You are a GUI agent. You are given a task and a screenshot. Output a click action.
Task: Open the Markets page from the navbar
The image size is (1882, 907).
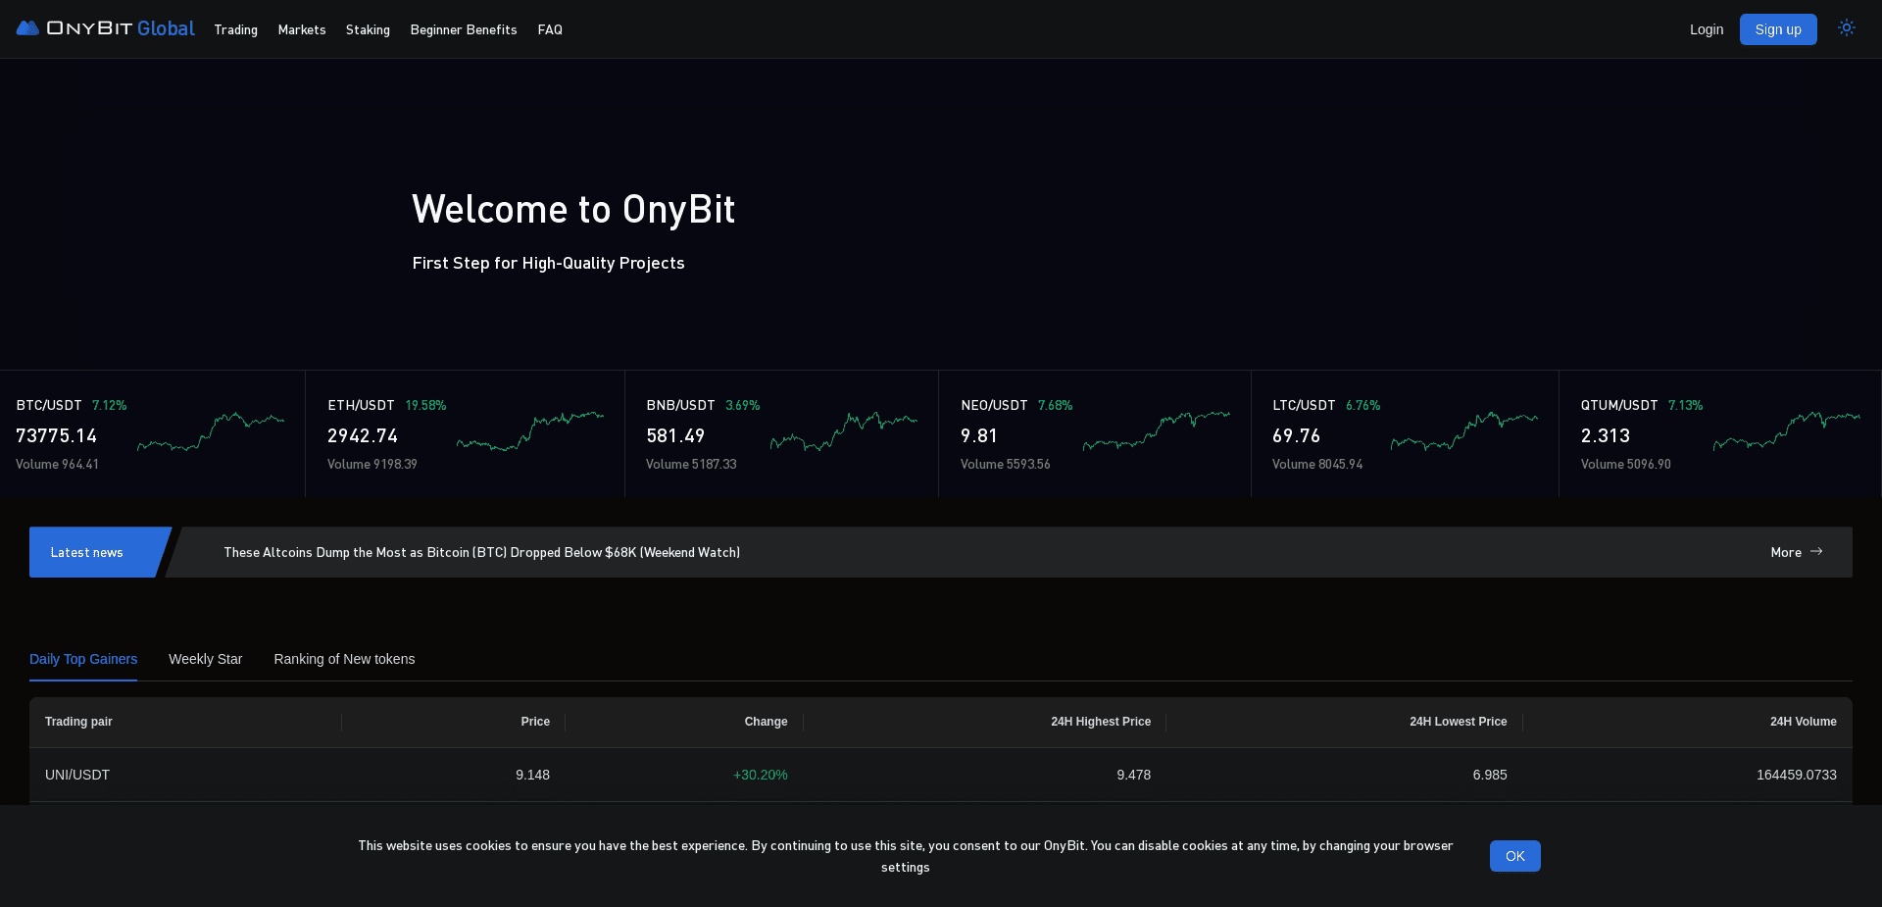click(301, 29)
